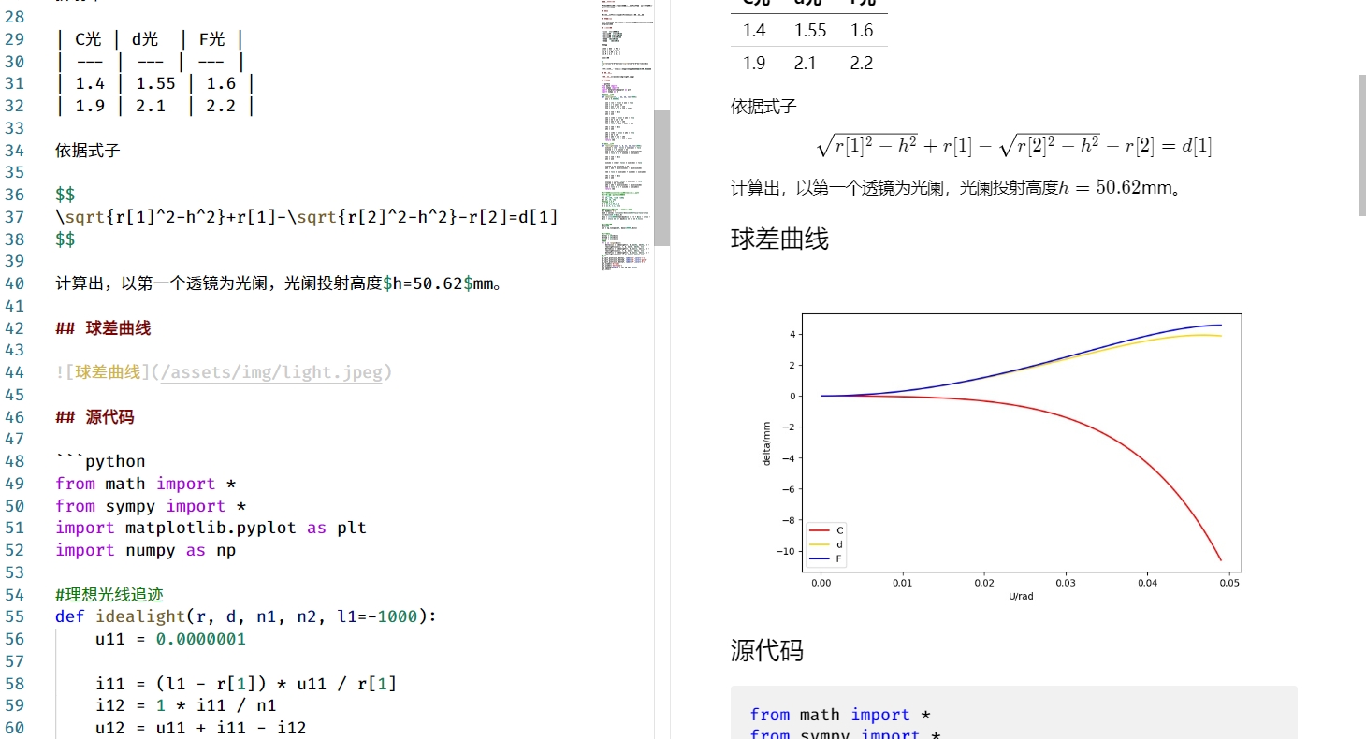Click the '源代码' heading in the preview

(766, 650)
